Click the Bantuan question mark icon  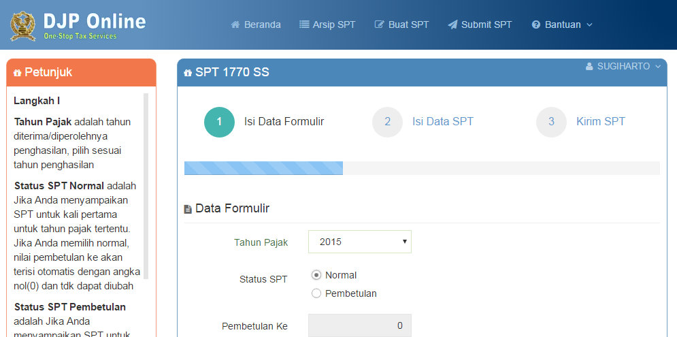(x=536, y=25)
